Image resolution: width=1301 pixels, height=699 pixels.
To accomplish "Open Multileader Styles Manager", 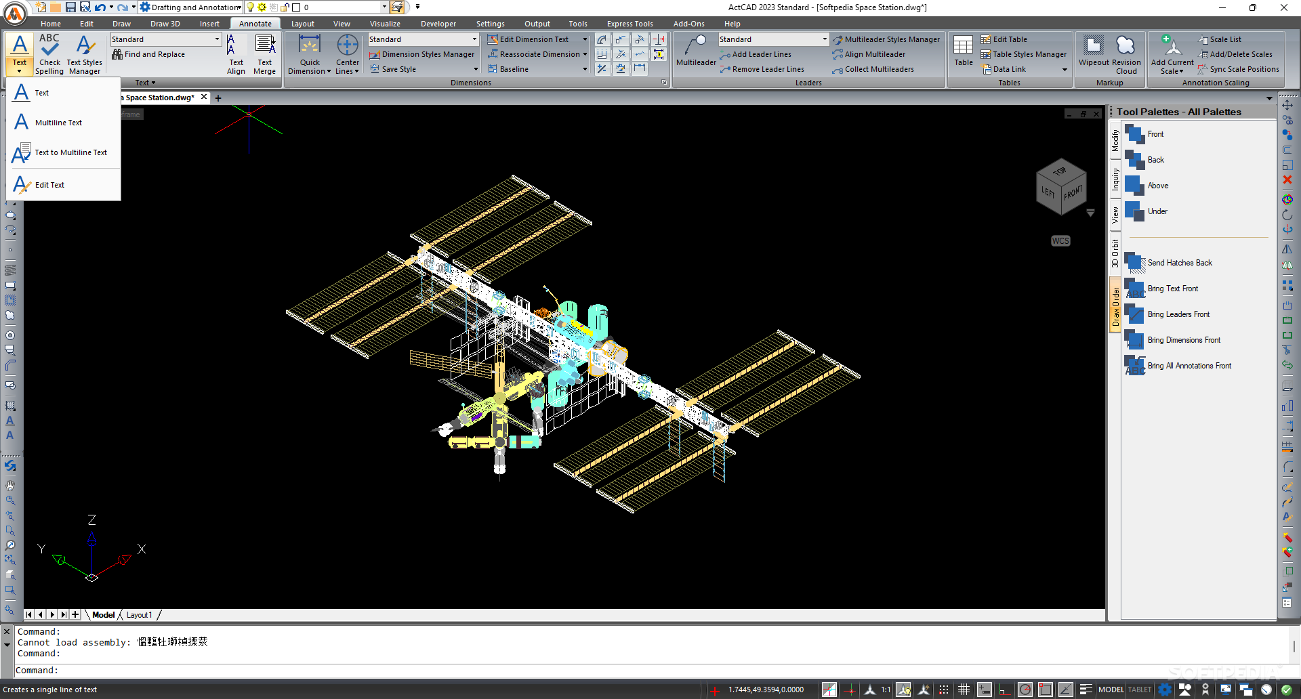I will 886,39.
